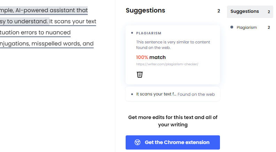276x152 pixels.
Task: Click the Suggestions panel heading
Action: point(145,10)
